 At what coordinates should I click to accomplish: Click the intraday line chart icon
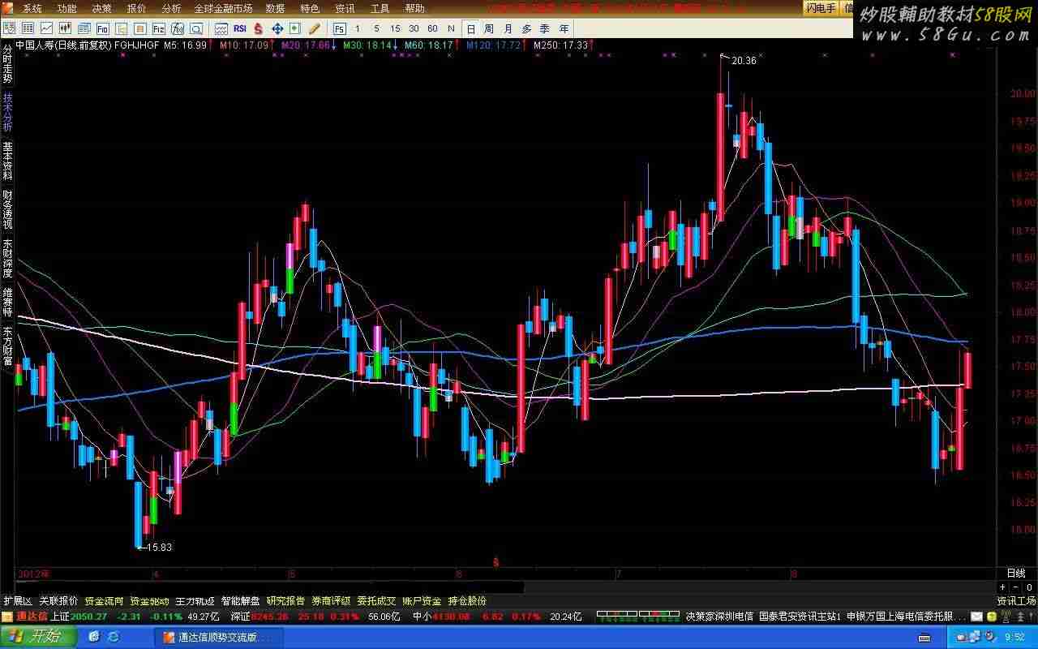46,28
